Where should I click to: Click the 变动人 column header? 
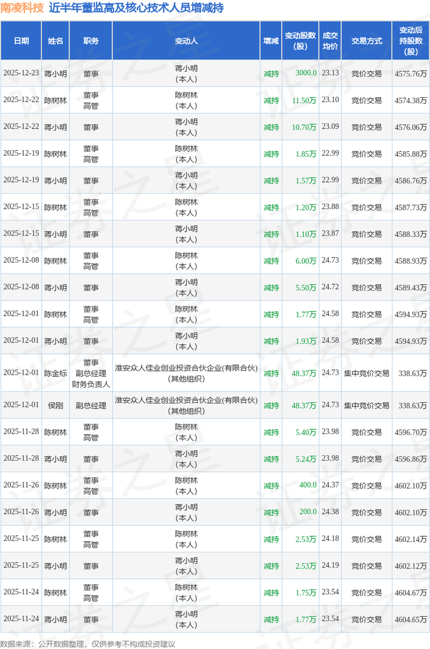(x=186, y=41)
